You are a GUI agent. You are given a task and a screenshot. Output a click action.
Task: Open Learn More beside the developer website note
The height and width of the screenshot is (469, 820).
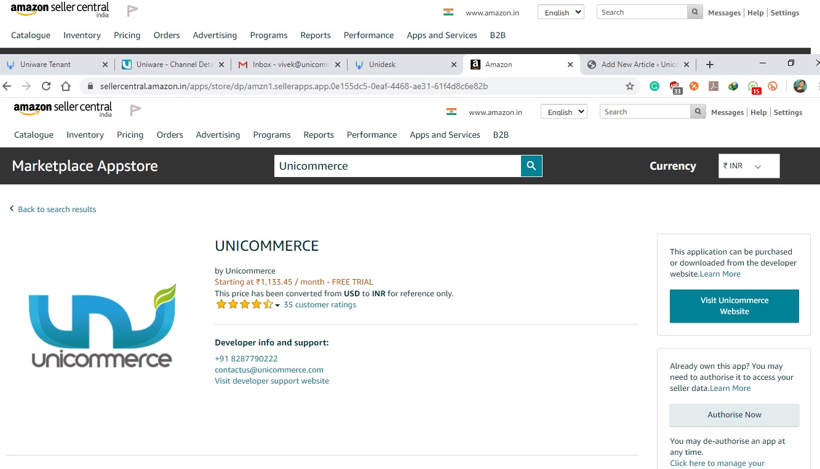point(720,274)
